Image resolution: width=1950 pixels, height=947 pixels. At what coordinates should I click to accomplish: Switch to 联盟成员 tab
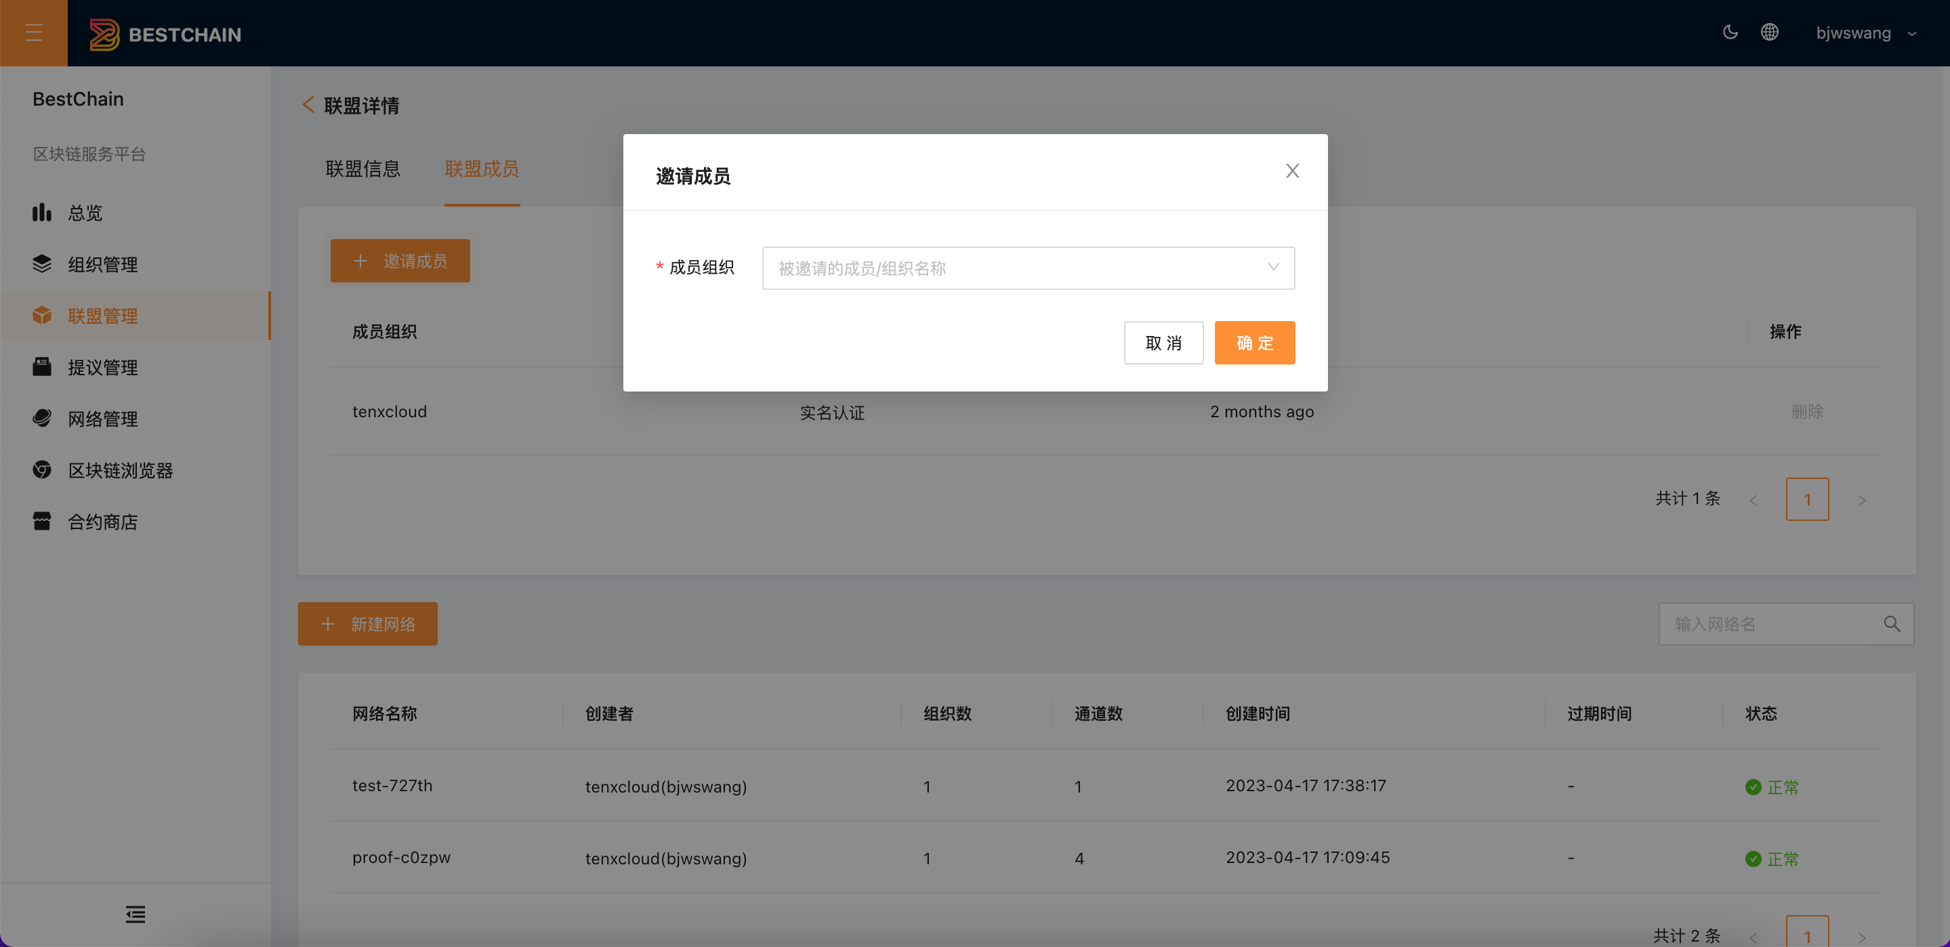482,169
